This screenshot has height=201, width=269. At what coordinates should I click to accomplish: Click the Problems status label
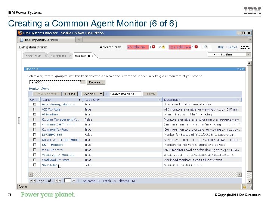click(x=138, y=47)
